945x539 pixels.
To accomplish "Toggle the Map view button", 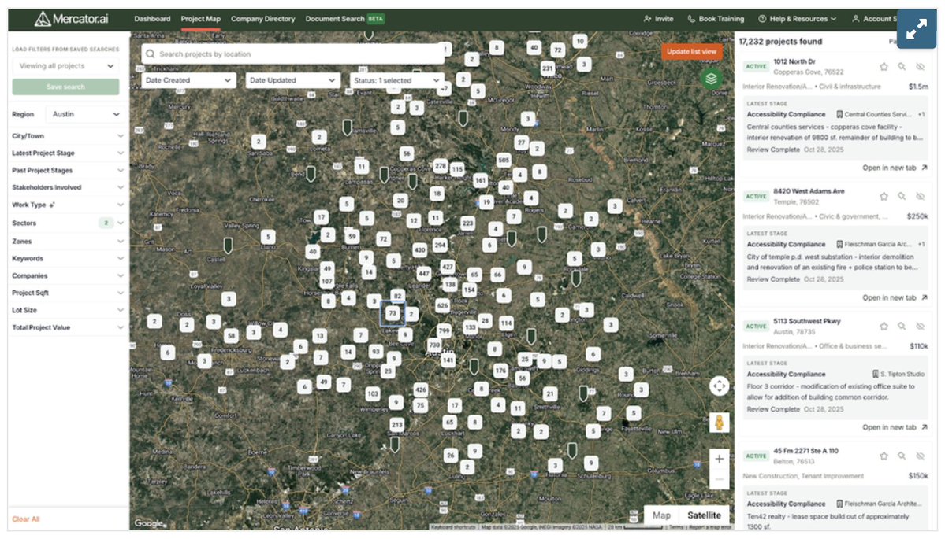I will pyautogui.click(x=662, y=515).
